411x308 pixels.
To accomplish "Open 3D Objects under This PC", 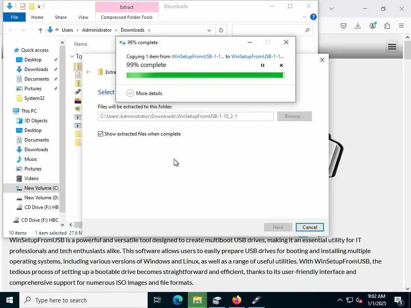I will (x=36, y=121).
